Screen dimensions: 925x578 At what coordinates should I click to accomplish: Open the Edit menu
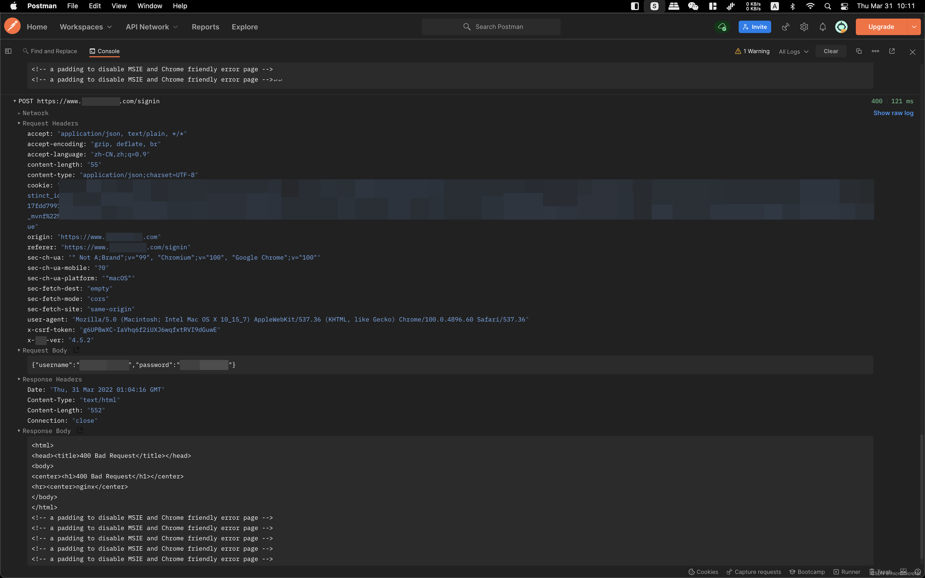pos(95,6)
